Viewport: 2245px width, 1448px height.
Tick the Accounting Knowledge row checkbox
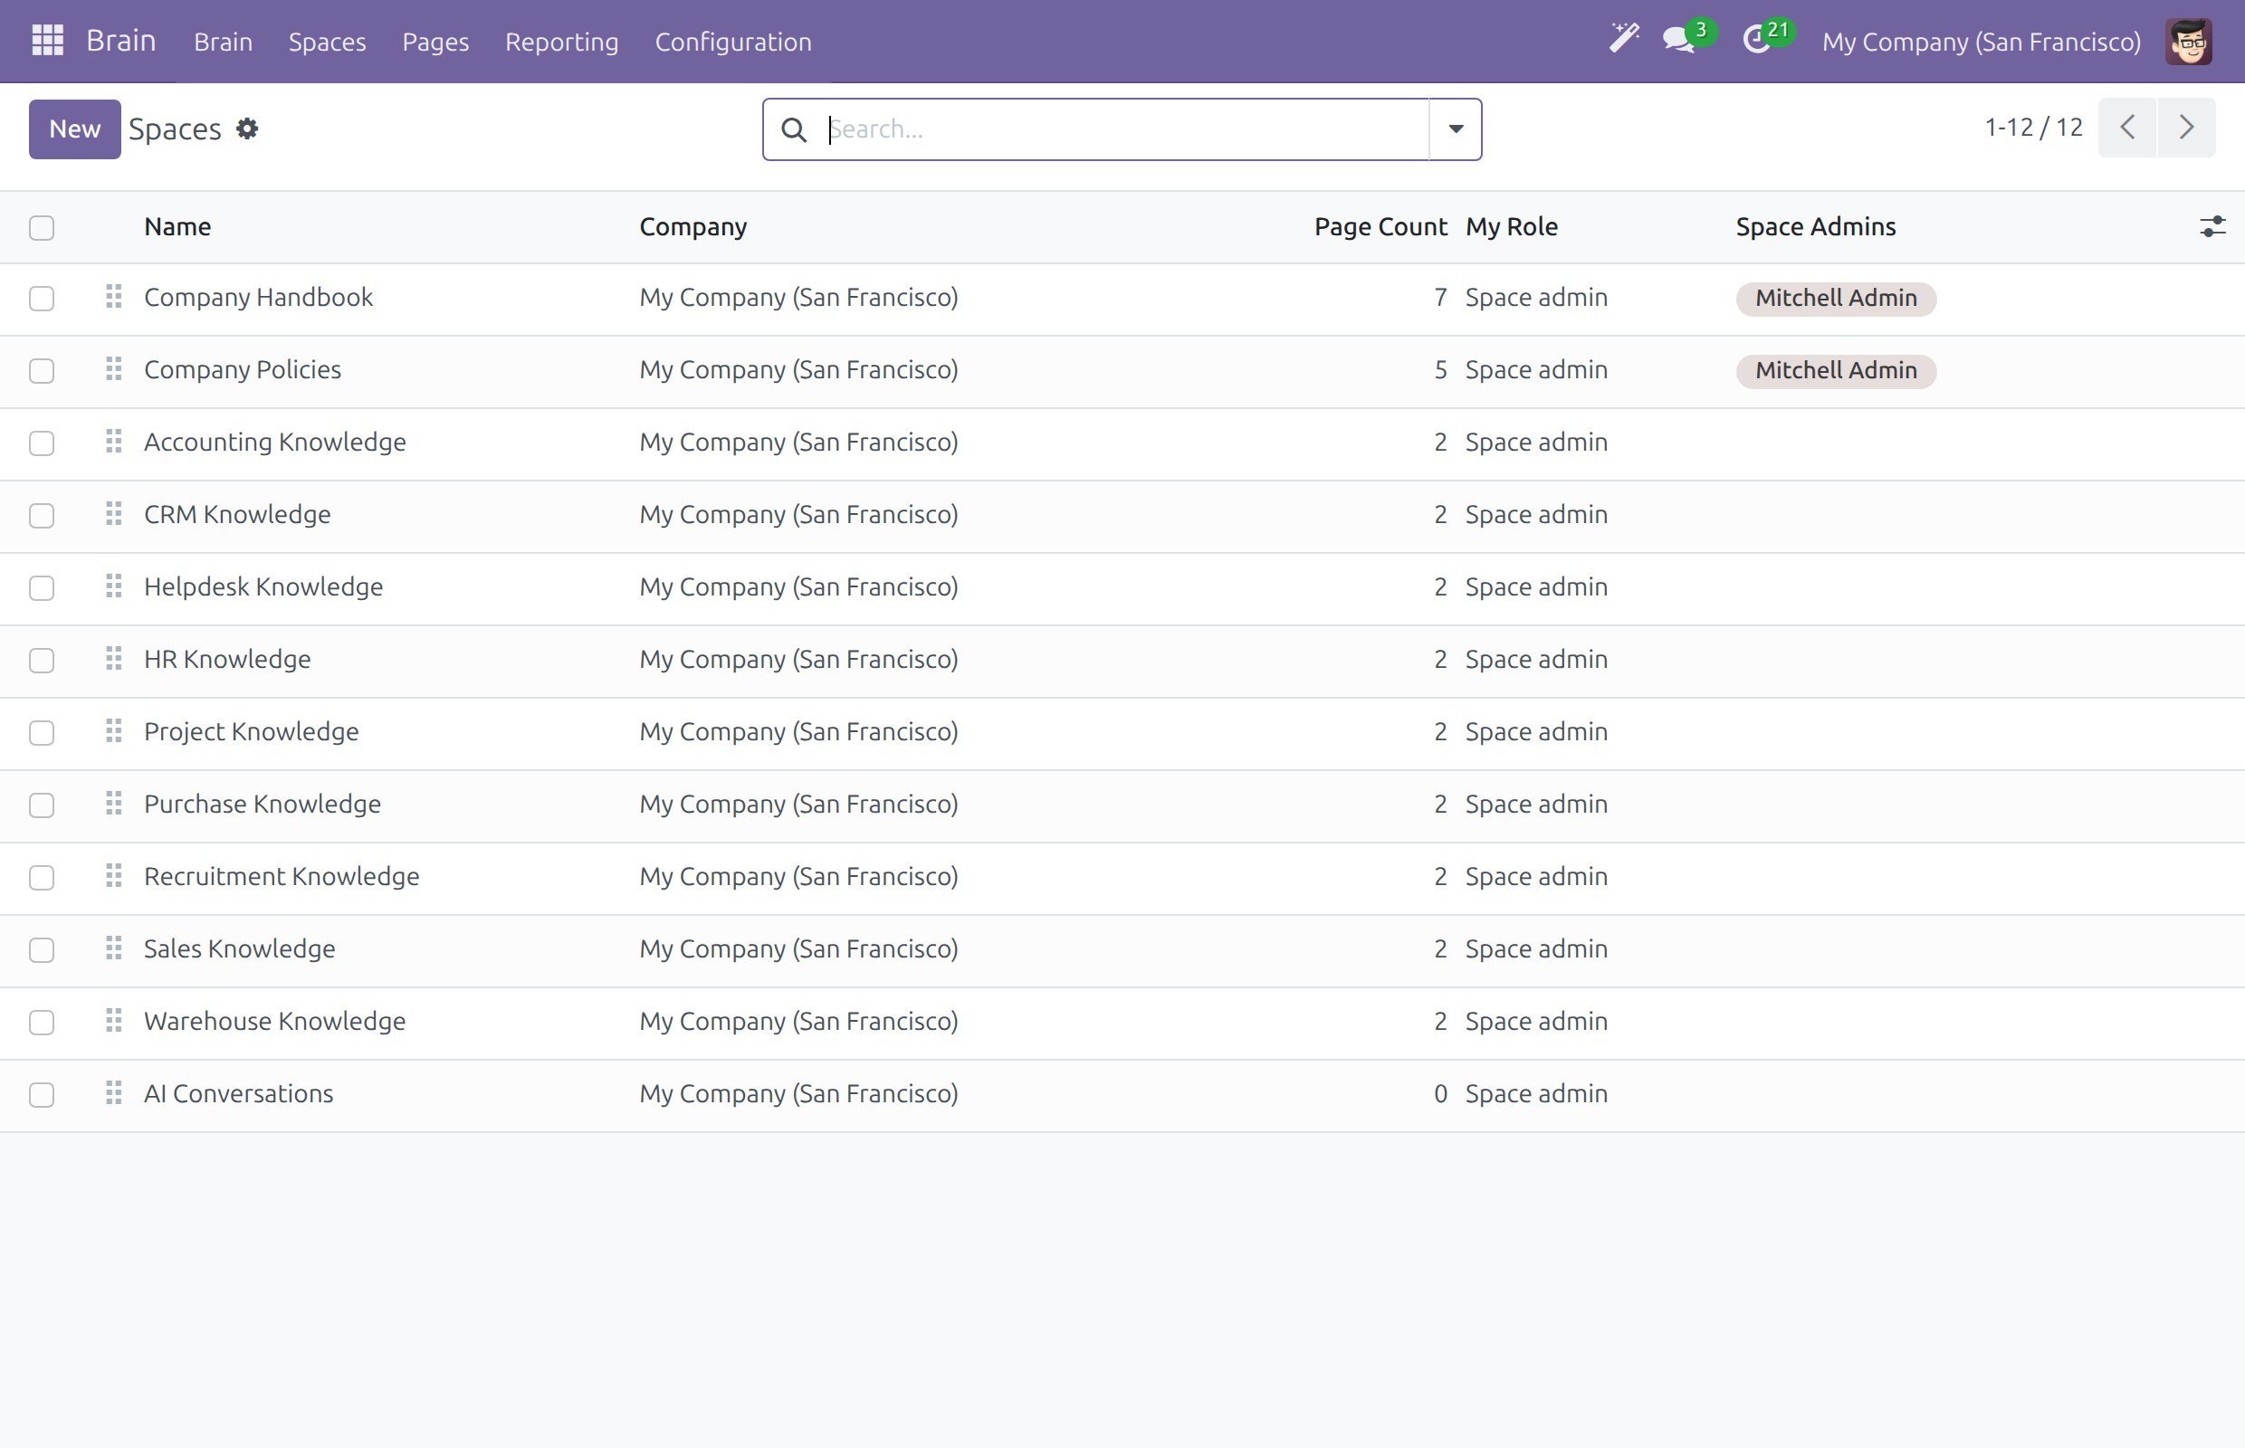pos(42,443)
